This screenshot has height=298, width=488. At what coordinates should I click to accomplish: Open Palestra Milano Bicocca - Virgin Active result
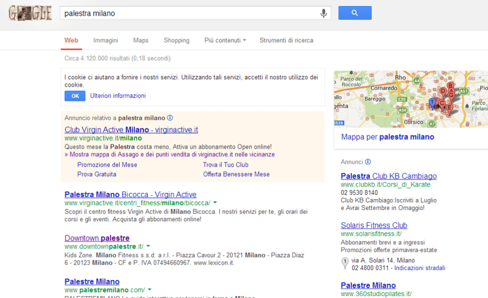click(131, 195)
